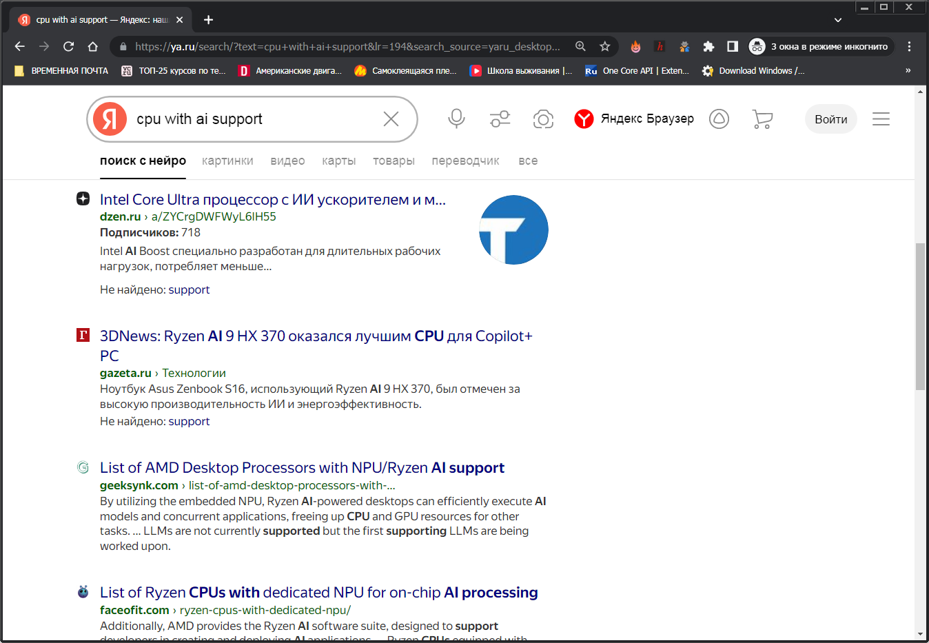Click faceofit favicon beside Ryzen result
929x643 pixels.
[x=83, y=591]
